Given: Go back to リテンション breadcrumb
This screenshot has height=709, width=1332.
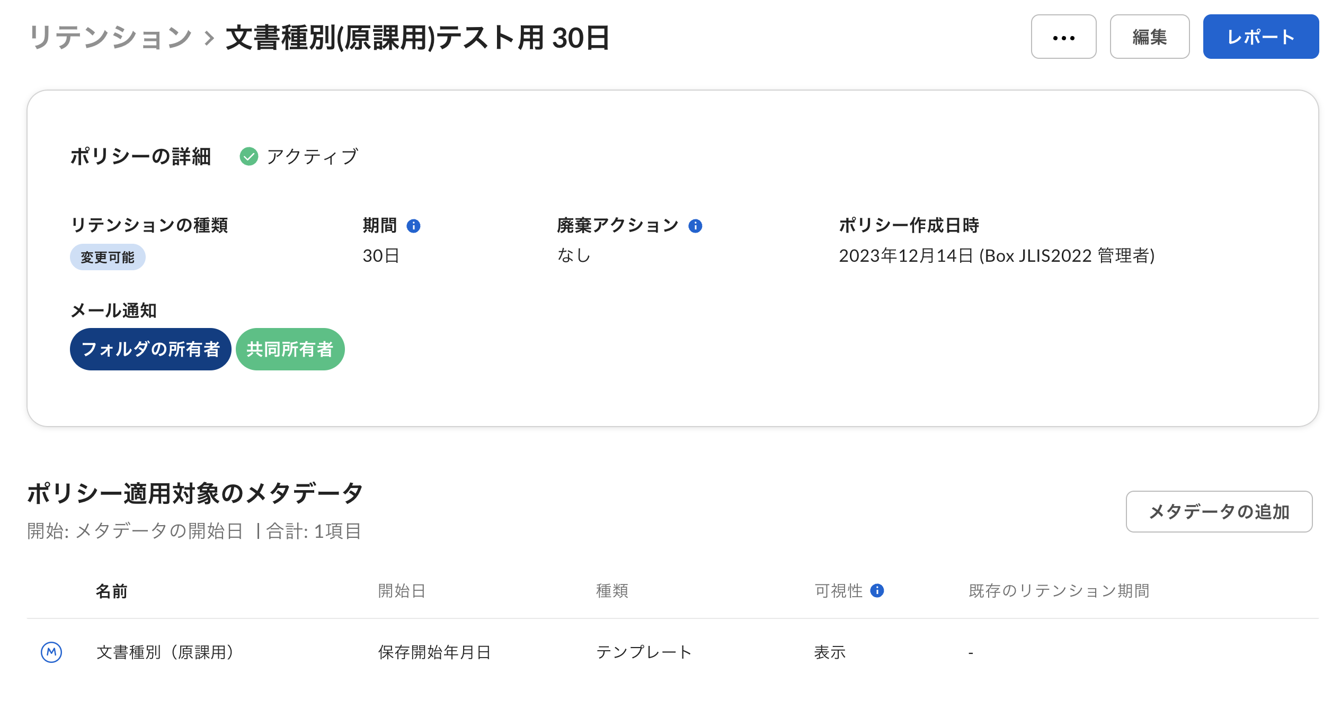Looking at the screenshot, I should click(x=110, y=38).
